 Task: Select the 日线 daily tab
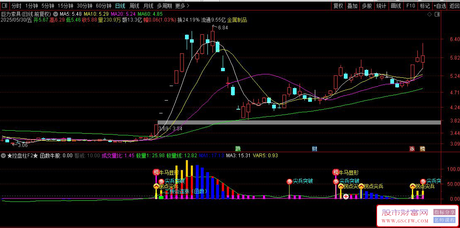120,6
